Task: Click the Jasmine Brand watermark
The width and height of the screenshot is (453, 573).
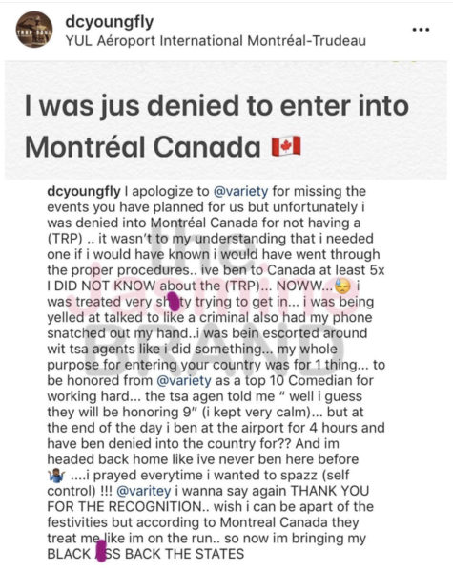Action: pos(212,300)
